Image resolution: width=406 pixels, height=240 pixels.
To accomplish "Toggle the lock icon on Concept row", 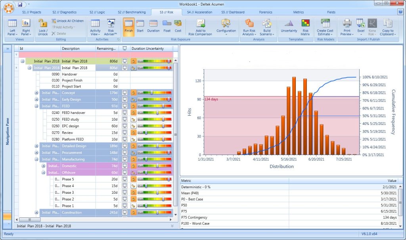I will click(x=133, y=93).
